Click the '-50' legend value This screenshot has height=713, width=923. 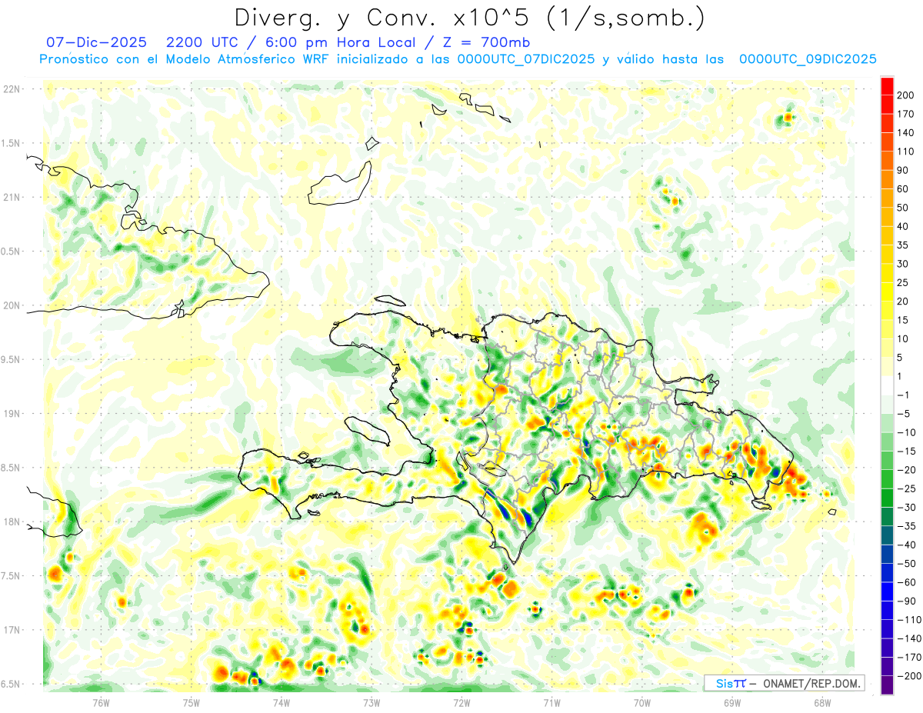[908, 563]
